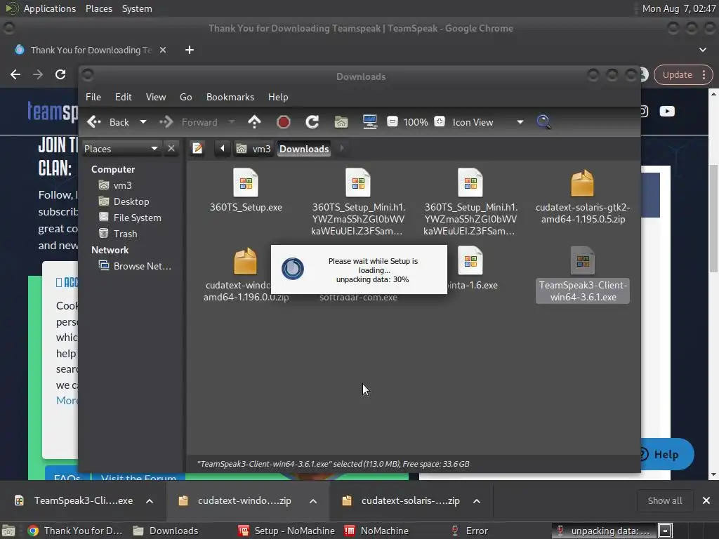The height and width of the screenshot is (539, 719).
Task: Stop loading with the red stop icon
Action: pos(284,122)
